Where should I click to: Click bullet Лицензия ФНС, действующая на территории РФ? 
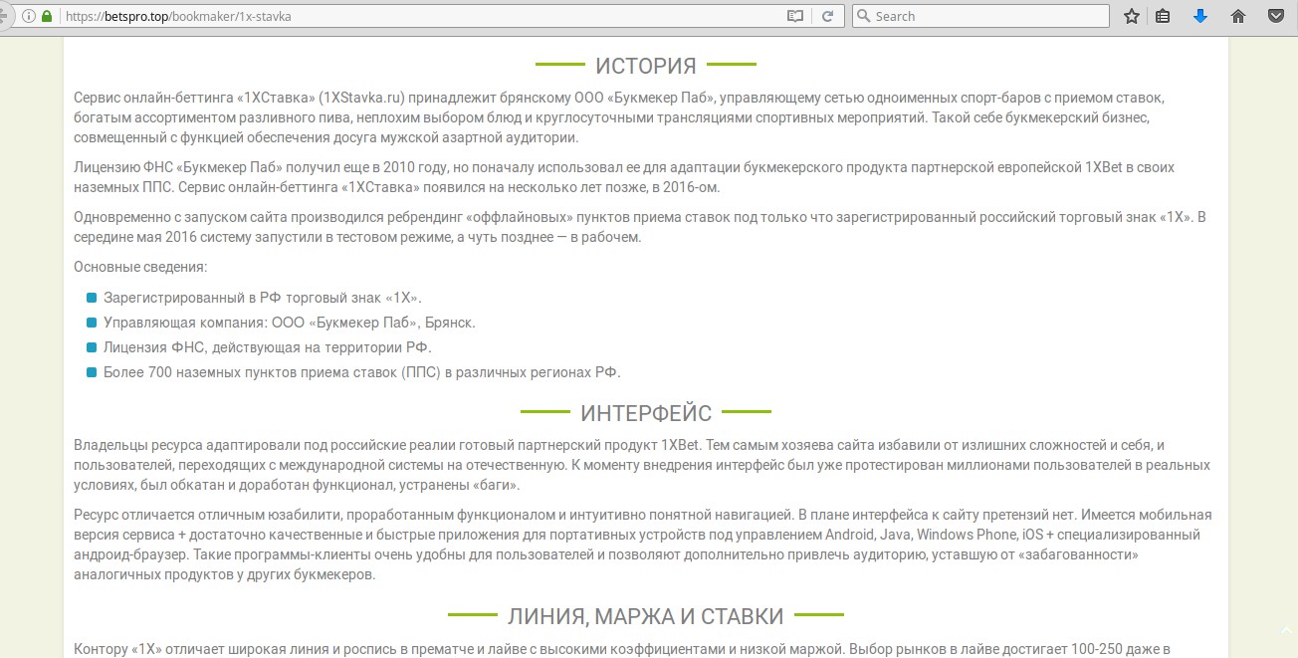point(268,347)
